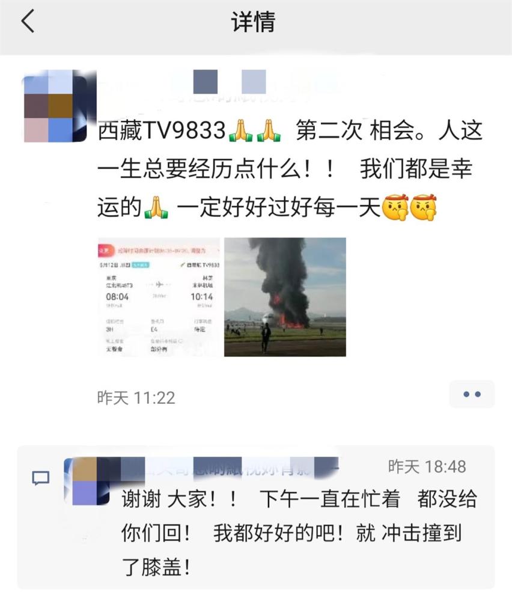512x601 pixels.
Task: Tap the 详情 page title
Action: 254,22
